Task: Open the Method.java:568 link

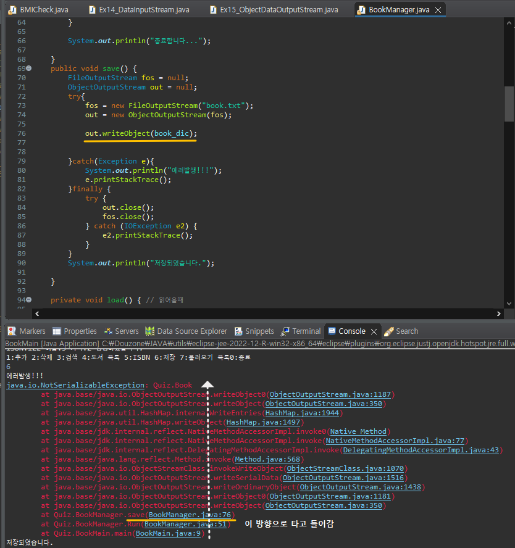Action: 267,459
